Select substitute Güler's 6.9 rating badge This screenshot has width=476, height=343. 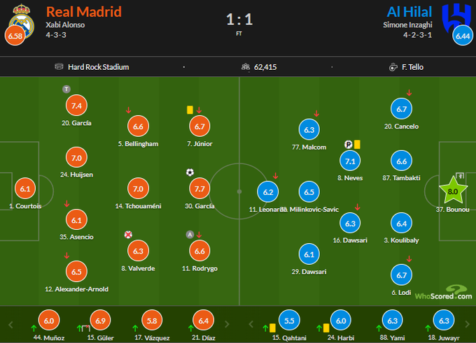coord(101,320)
